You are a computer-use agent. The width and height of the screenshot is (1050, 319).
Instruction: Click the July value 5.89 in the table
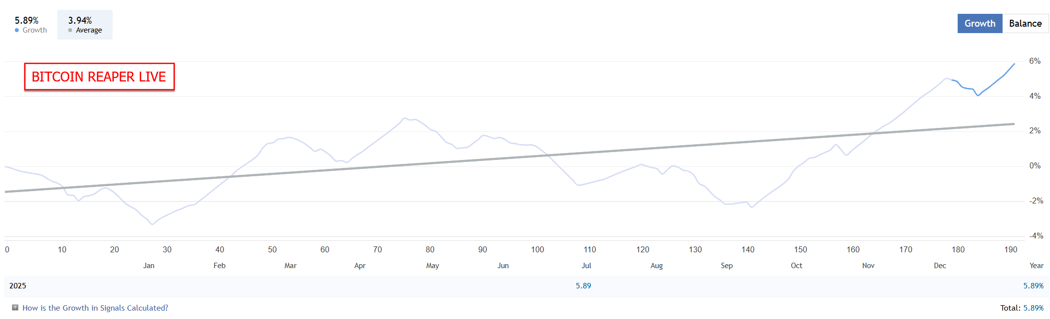click(x=583, y=286)
